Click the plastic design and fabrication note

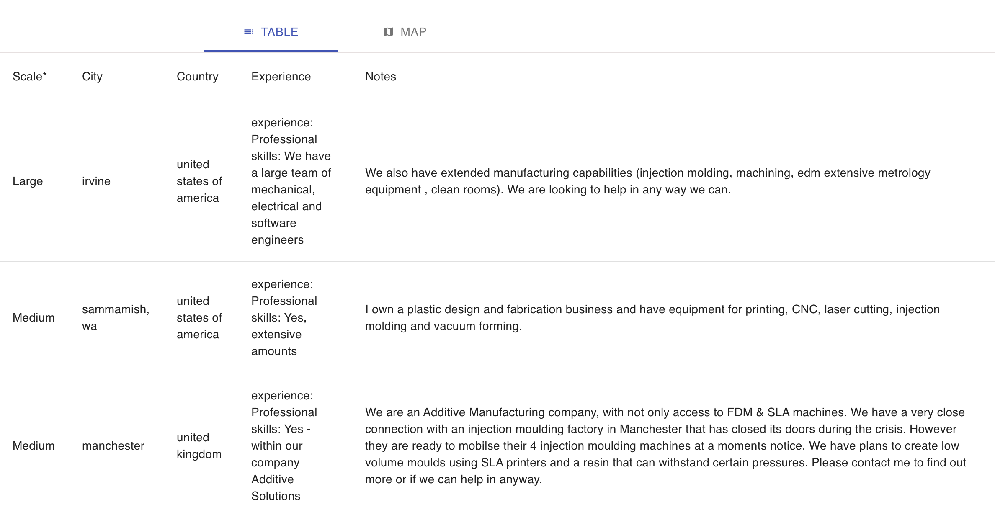pos(652,317)
